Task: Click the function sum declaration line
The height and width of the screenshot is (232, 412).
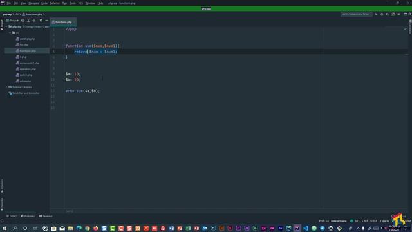Action: click(92, 46)
